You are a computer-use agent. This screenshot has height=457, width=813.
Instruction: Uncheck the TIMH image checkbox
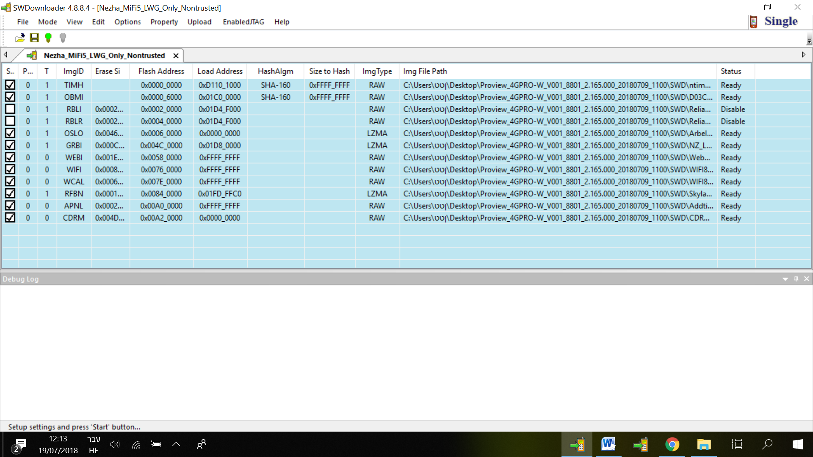pyautogui.click(x=10, y=85)
